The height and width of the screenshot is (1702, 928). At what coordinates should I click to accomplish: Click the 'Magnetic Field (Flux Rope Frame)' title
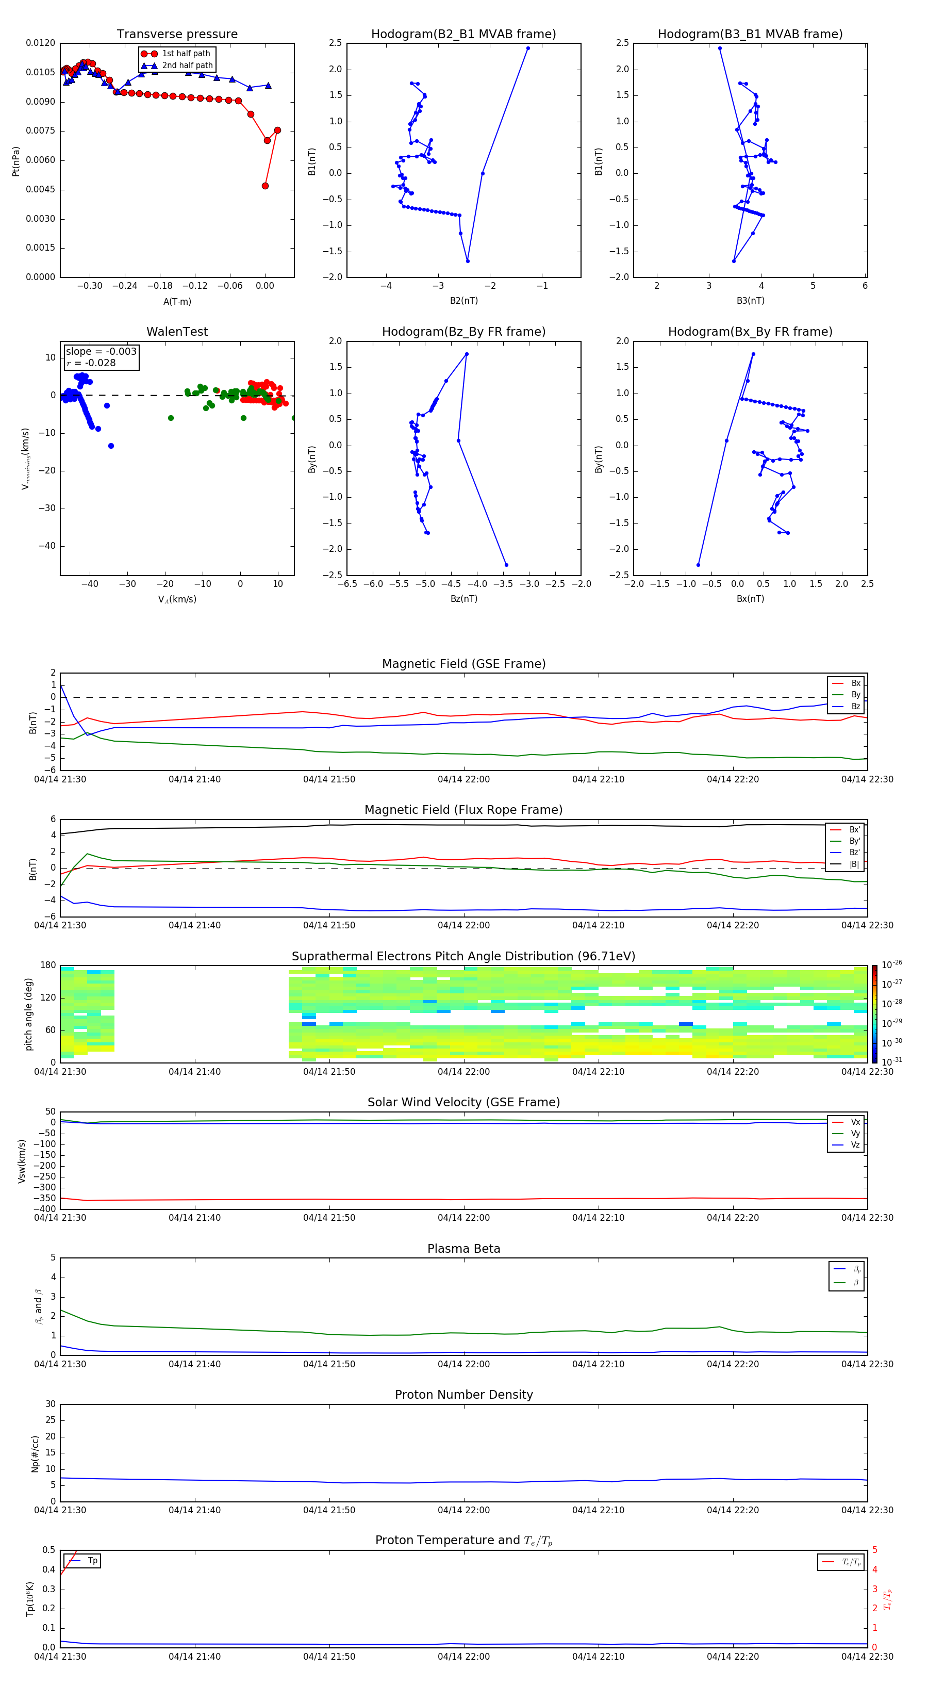coord(463,810)
